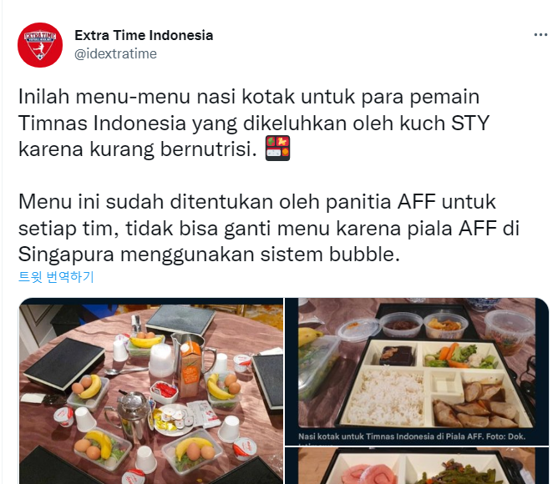
Task: Click the photo caption Nasi kotak untuk Timnas
Action: coord(412,436)
